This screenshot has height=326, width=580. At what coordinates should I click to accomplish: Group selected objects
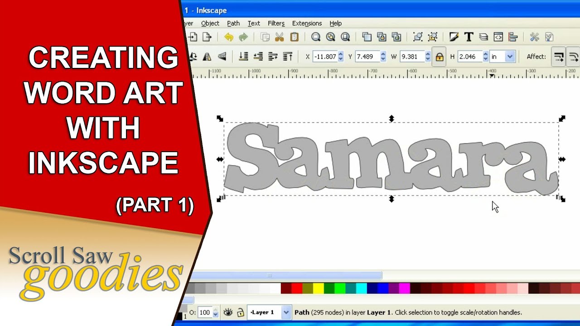(418, 37)
